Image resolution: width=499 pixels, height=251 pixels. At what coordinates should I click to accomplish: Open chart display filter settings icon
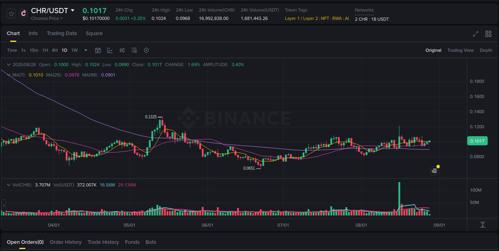134,50
